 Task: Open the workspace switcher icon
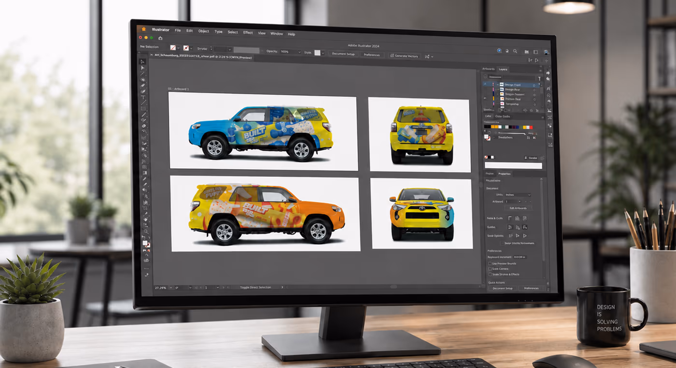pos(535,52)
